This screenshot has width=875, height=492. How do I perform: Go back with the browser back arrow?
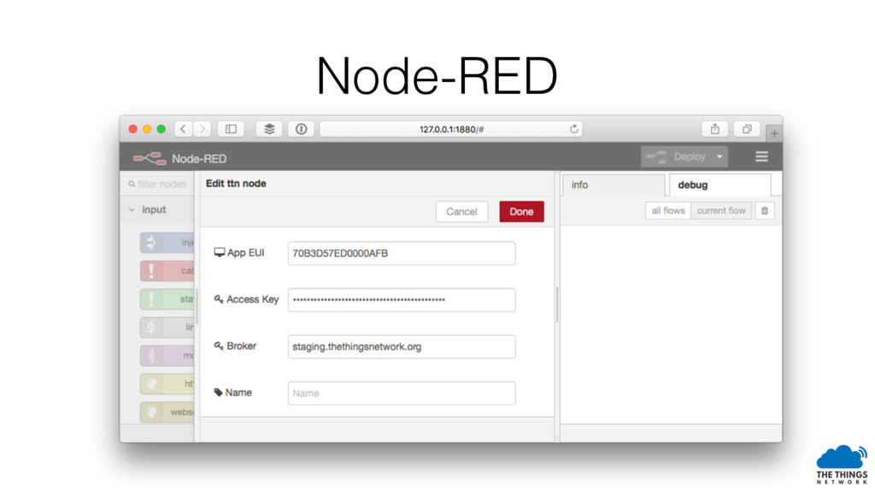[183, 129]
